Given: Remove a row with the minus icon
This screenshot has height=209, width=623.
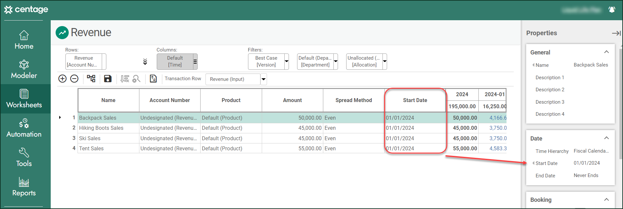Looking at the screenshot, I should coord(74,79).
